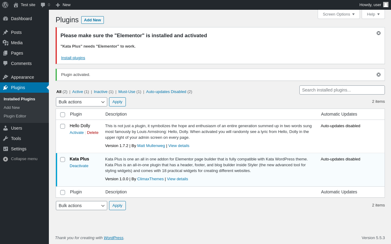This screenshot has height=244, width=391.
Task: Click the Posts pushpin icon
Action: [x=5, y=32]
